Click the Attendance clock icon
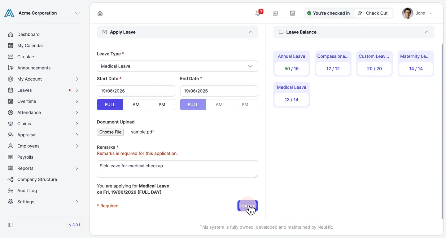The height and width of the screenshot is (238, 446). click(x=11, y=112)
